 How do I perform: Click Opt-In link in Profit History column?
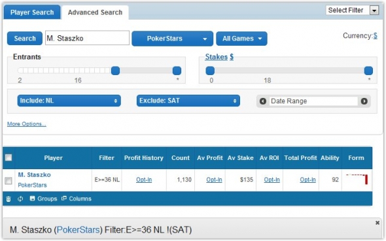coord(144,180)
